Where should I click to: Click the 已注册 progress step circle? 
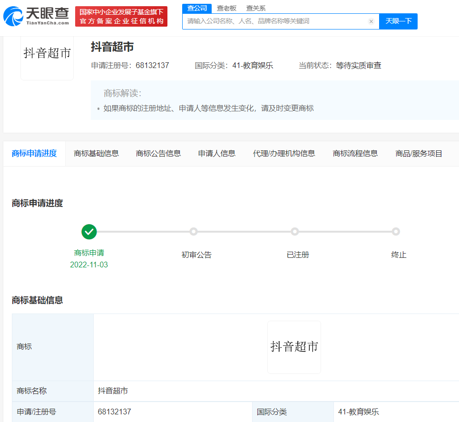click(x=295, y=232)
